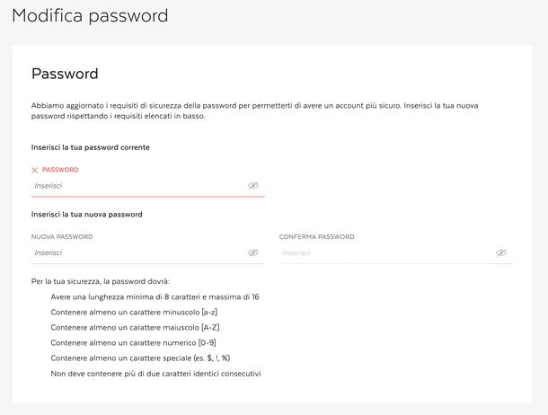548x415 pixels.
Task: Focus the current password input field
Action: tap(135, 186)
